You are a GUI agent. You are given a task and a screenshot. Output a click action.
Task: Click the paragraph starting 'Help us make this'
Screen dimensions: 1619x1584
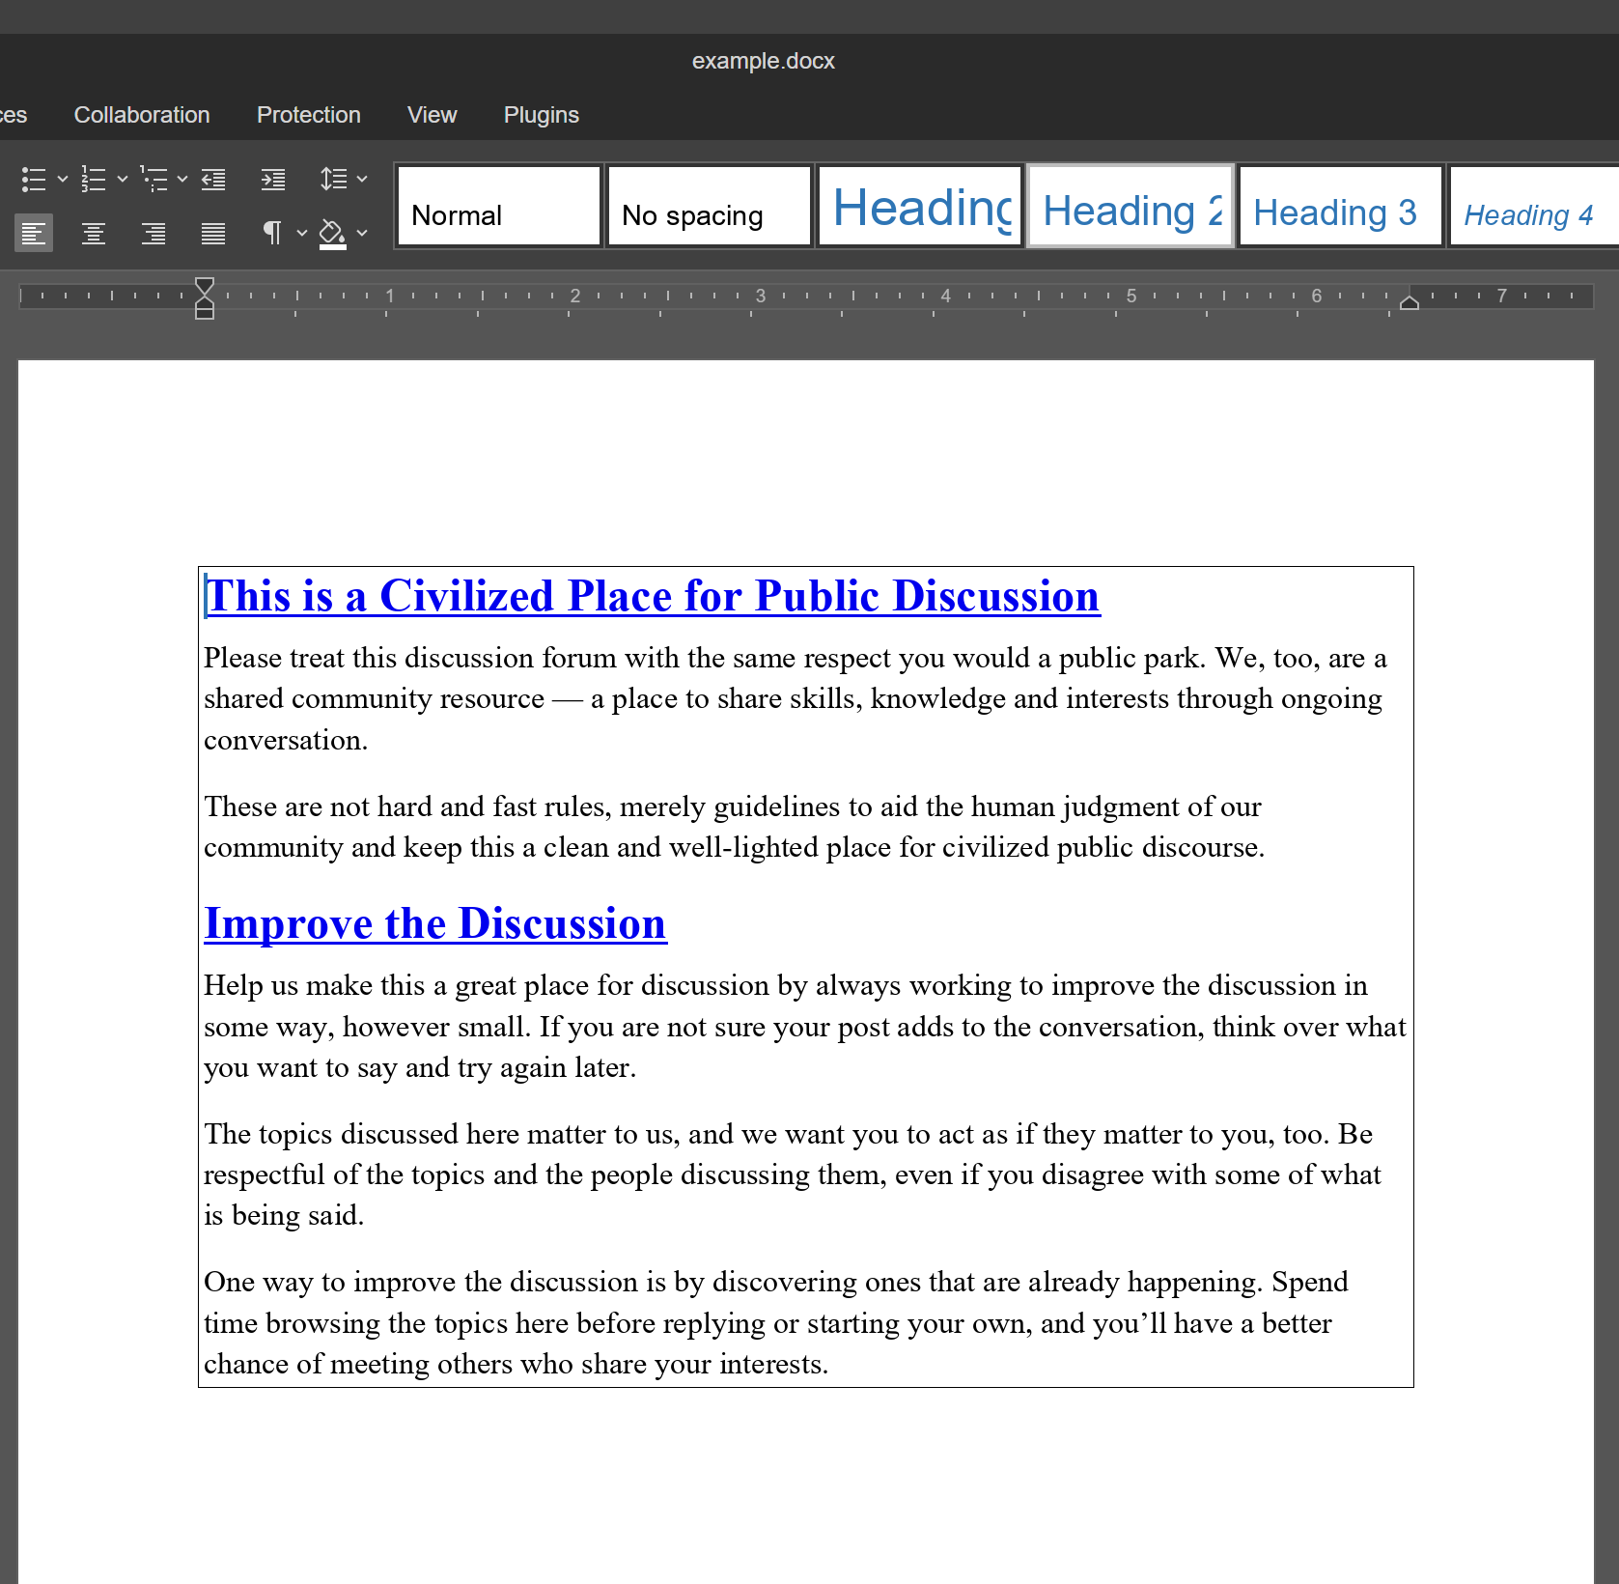point(805,1026)
